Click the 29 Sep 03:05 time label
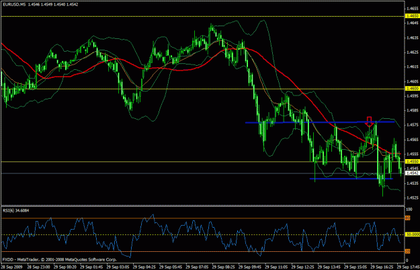 pyautogui.click(x=118, y=267)
